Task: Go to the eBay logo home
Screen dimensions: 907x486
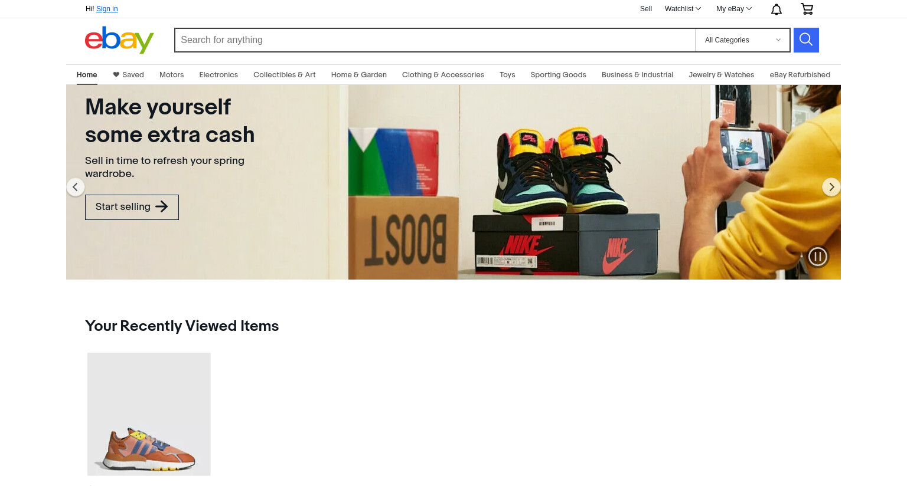Action: [119, 40]
